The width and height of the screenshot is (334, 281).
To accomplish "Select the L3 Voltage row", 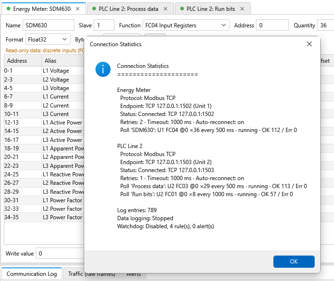I will [x=44, y=88].
